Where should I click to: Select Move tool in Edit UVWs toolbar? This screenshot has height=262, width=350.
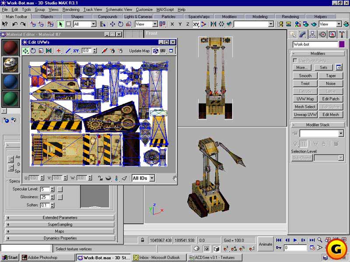25,51
